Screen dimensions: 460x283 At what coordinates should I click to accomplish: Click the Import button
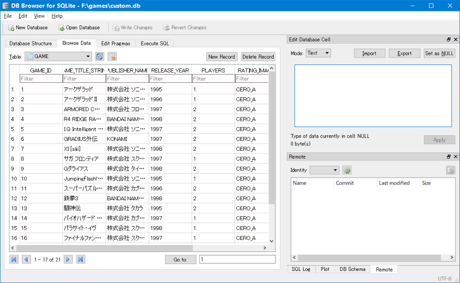click(369, 53)
